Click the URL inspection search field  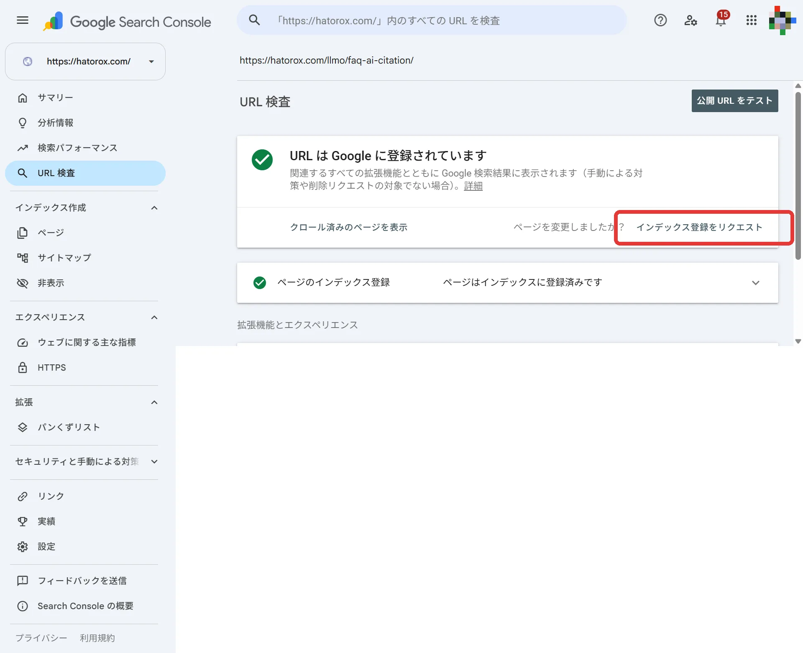coord(432,20)
